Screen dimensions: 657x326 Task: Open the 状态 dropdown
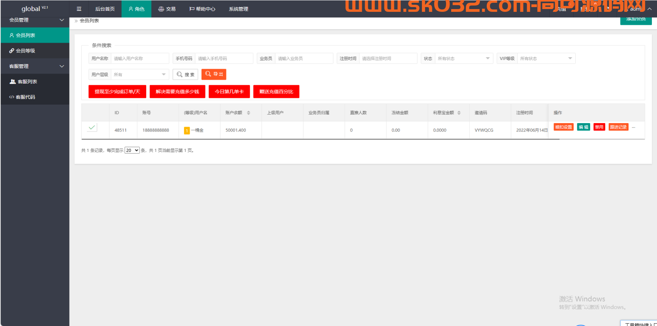coord(464,58)
